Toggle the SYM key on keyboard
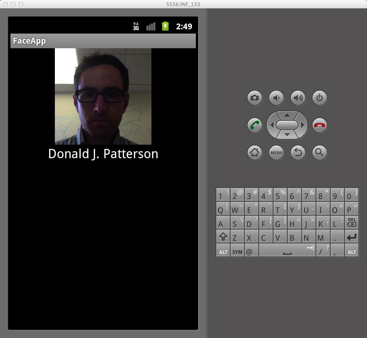 237,252
